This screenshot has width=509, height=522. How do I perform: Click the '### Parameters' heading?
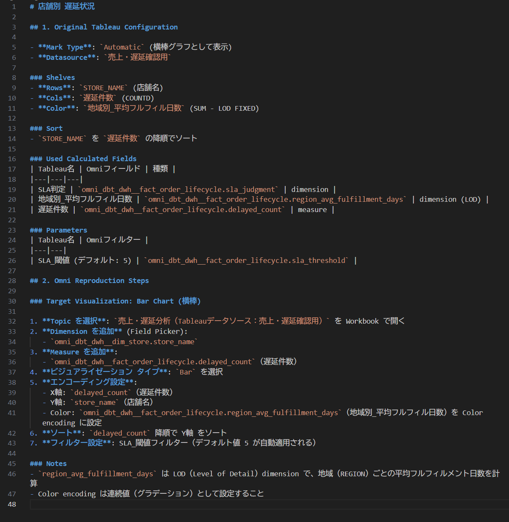pyautogui.click(x=58, y=230)
